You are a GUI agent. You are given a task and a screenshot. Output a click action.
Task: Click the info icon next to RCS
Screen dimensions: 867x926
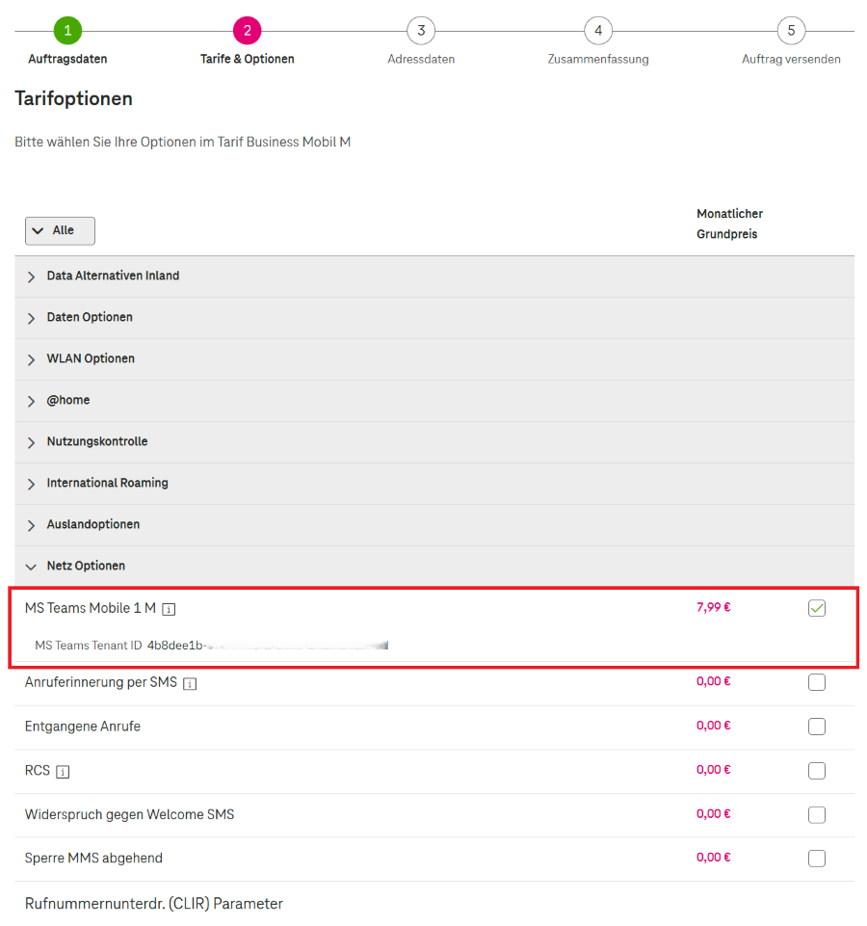point(63,772)
